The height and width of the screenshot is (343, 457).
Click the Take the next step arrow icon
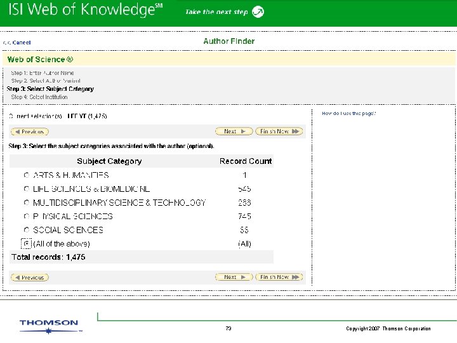258,11
